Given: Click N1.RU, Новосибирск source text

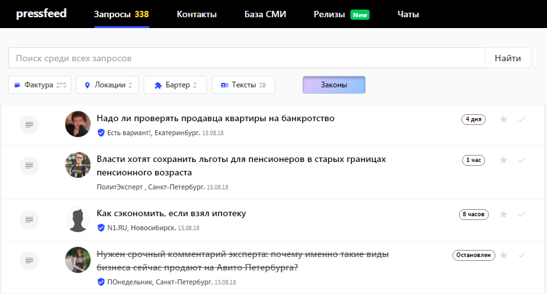Looking at the screenshot, I should pyautogui.click(x=141, y=228).
